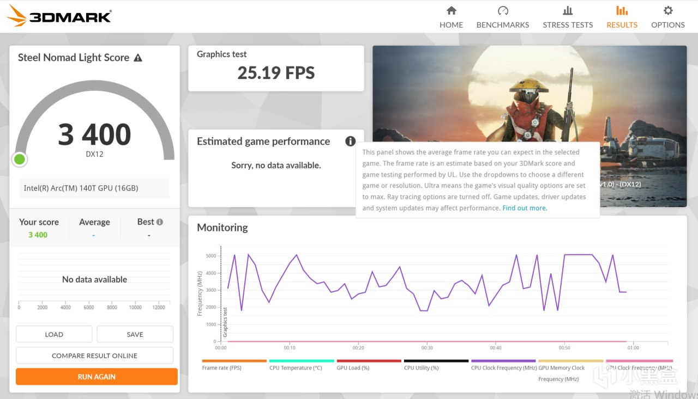
Task: Click the '25.19 FPS' result value
Action: click(x=276, y=73)
